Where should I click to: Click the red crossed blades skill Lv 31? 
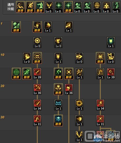point(100,120)
